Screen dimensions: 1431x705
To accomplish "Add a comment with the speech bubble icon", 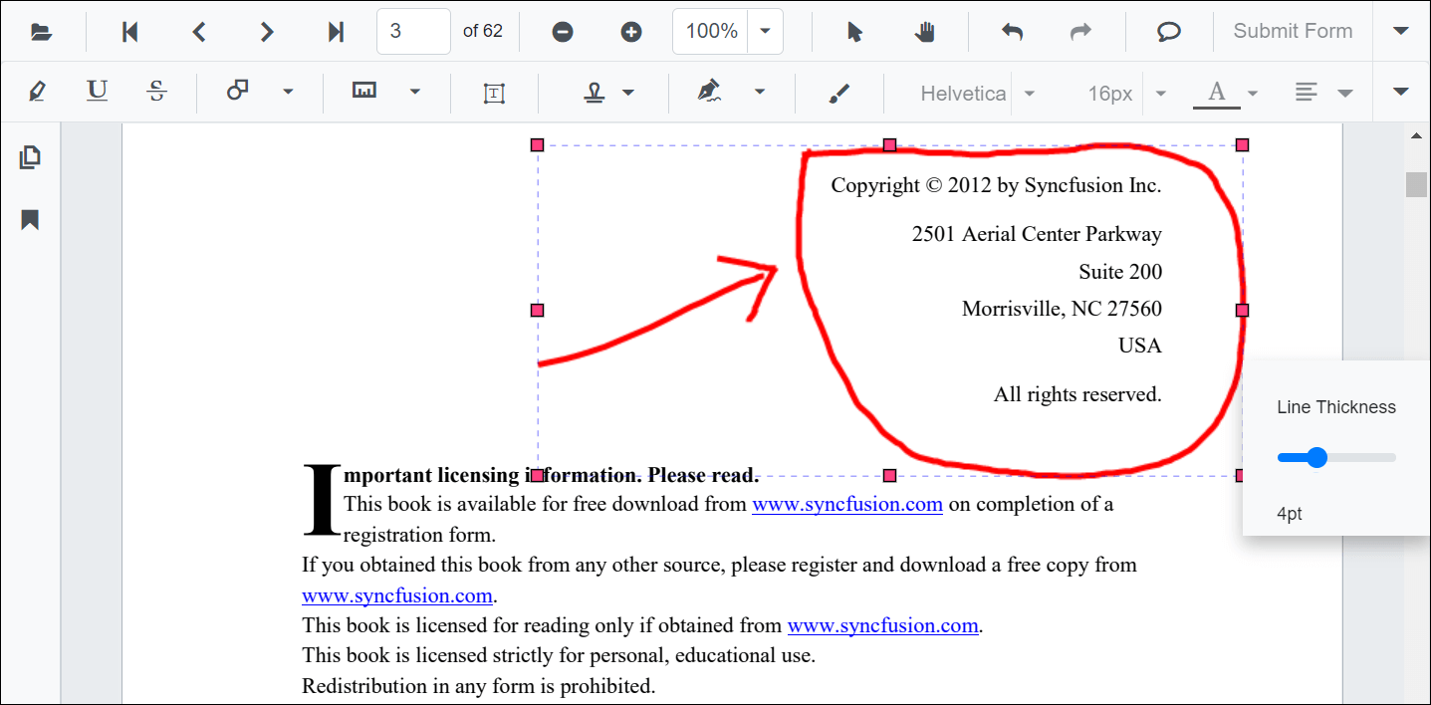I will pos(1169,32).
